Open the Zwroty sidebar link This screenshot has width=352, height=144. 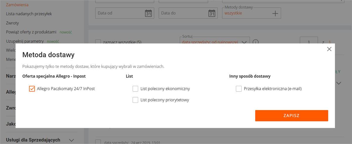click(12, 23)
